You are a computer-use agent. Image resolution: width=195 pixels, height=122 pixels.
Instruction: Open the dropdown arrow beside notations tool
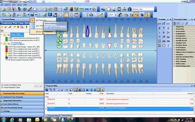click(36, 15)
